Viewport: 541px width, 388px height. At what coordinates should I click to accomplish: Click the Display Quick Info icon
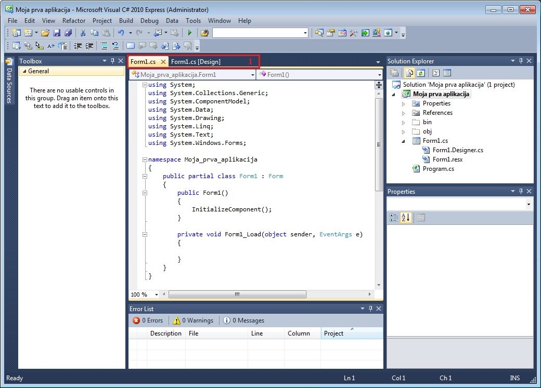(40, 46)
